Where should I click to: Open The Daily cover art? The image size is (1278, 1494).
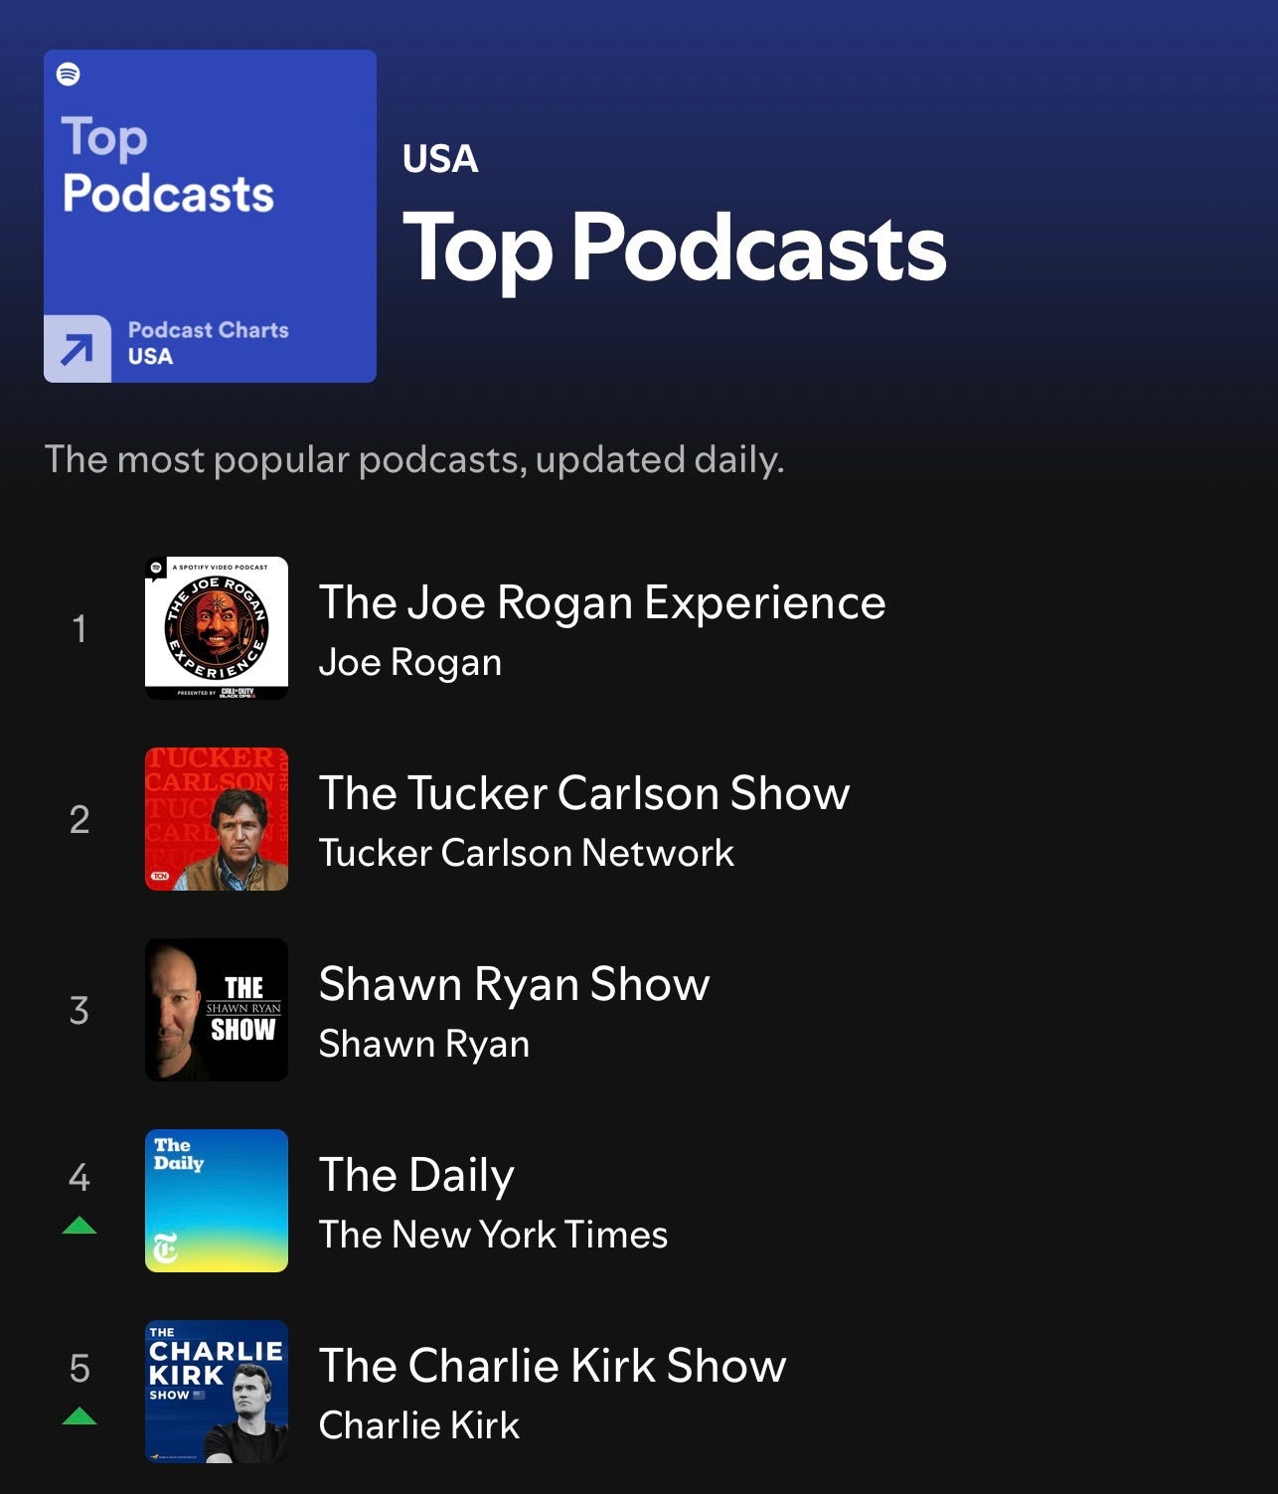click(217, 1201)
